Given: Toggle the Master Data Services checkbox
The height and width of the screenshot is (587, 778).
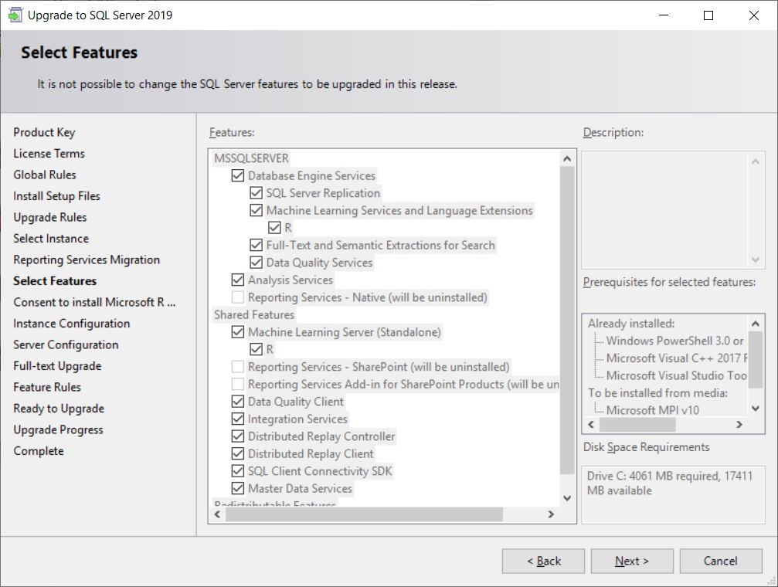Looking at the screenshot, I should [238, 488].
